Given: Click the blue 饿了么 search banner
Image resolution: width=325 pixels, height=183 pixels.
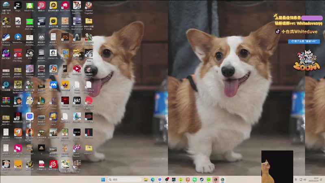Looking at the screenshot, I should 304,41.
